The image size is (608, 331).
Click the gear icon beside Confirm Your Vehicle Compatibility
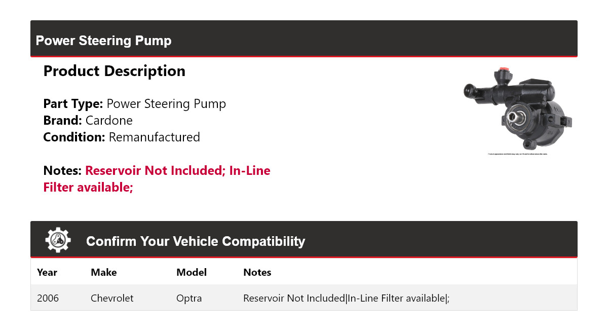point(58,240)
